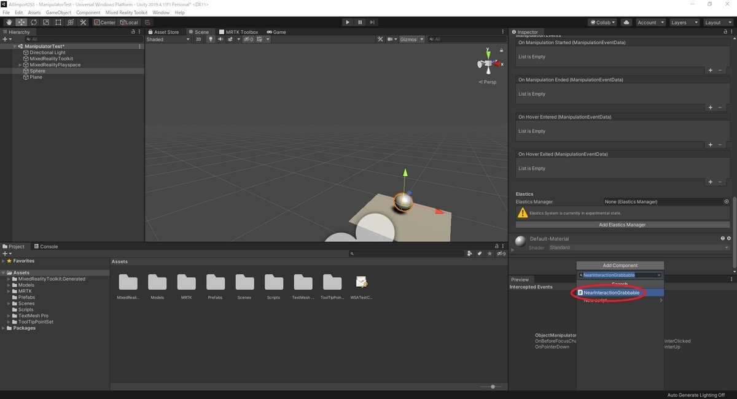Switch to the Asset Store tab
The width and height of the screenshot is (737, 399).
(163, 32)
